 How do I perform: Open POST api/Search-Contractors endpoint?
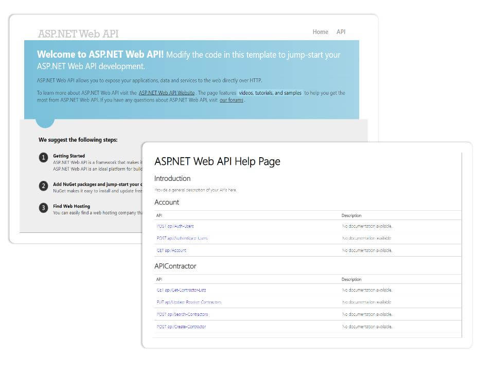(182, 314)
